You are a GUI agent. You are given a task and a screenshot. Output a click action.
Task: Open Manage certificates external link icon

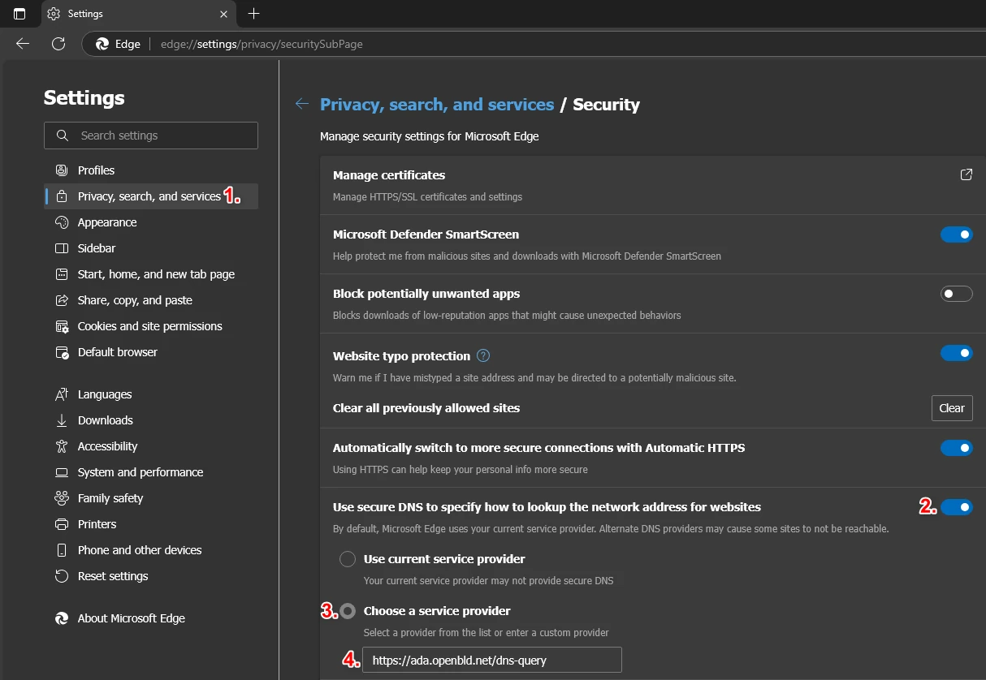click(966, 174)
